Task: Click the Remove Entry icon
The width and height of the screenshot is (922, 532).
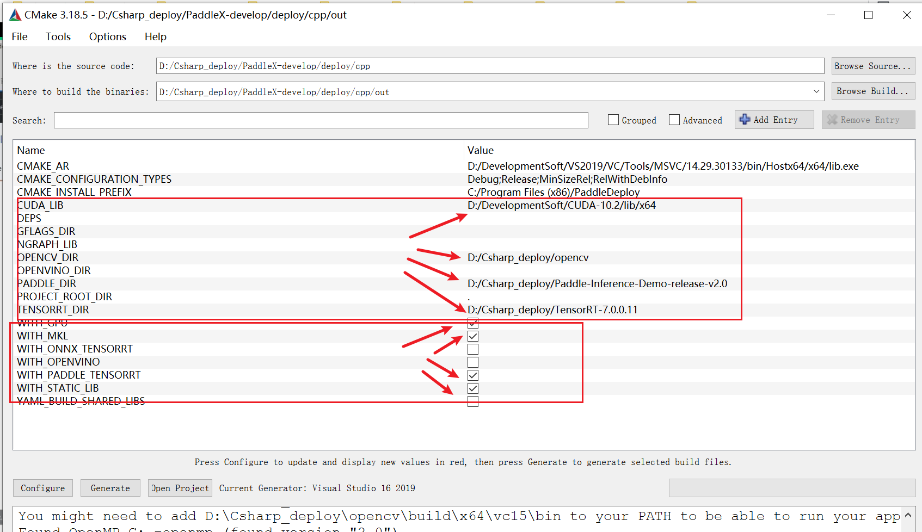Action: [832, 120]
